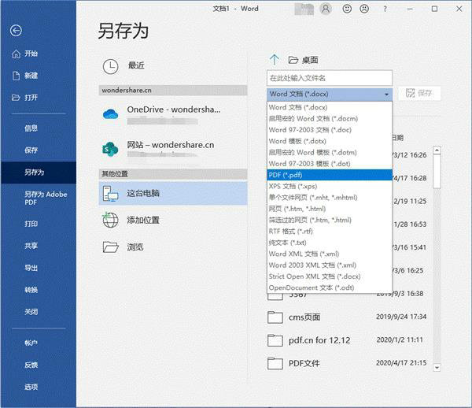This screenshot has height=408, width=472.
Task: Open the Recent locations clock icon
Action: (x=111, y=65)
